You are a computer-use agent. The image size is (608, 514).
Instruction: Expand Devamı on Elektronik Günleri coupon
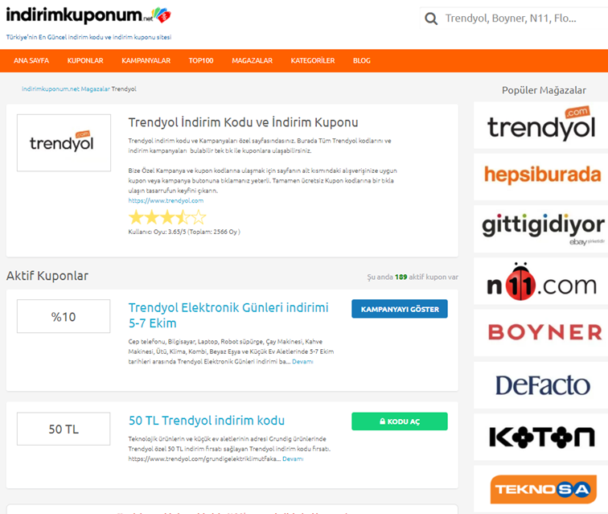302,362
